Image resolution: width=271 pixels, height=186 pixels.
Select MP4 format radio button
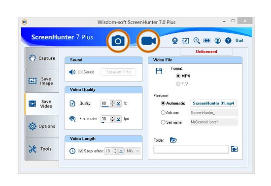178,76
